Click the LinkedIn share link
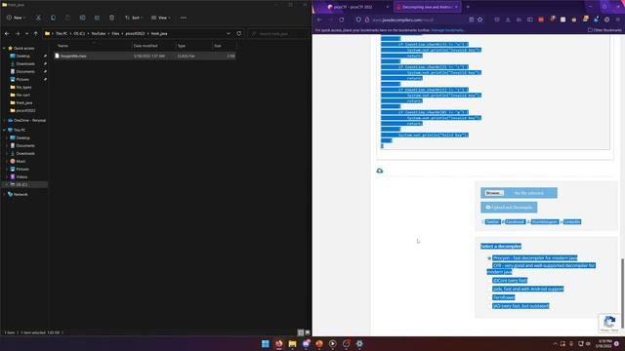 572,221
